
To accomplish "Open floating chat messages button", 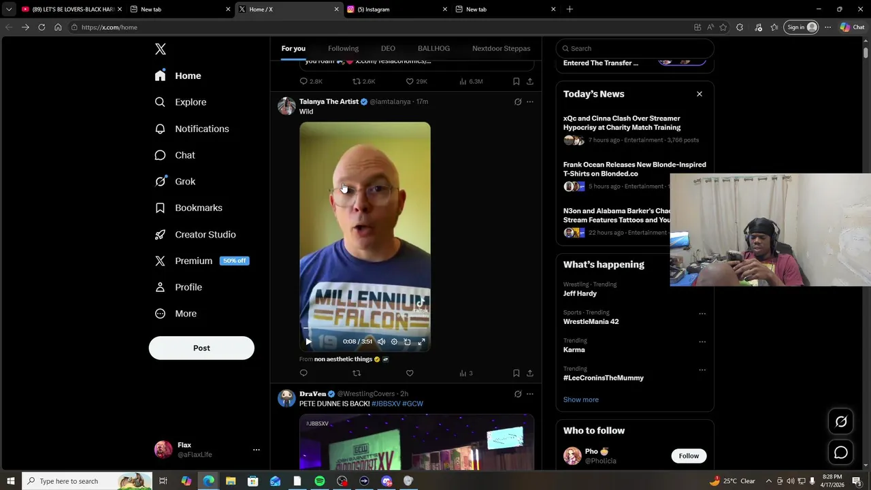I will tap(841, 453).
